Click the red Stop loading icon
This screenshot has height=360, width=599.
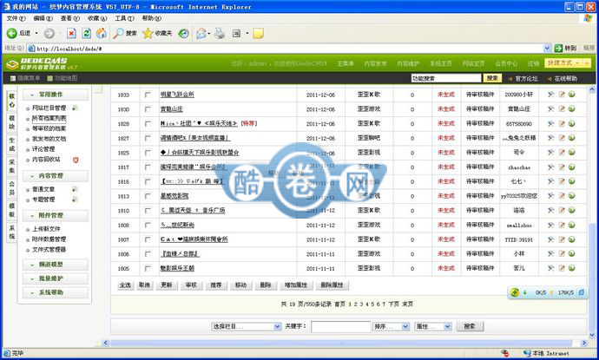tap(71, 34)
